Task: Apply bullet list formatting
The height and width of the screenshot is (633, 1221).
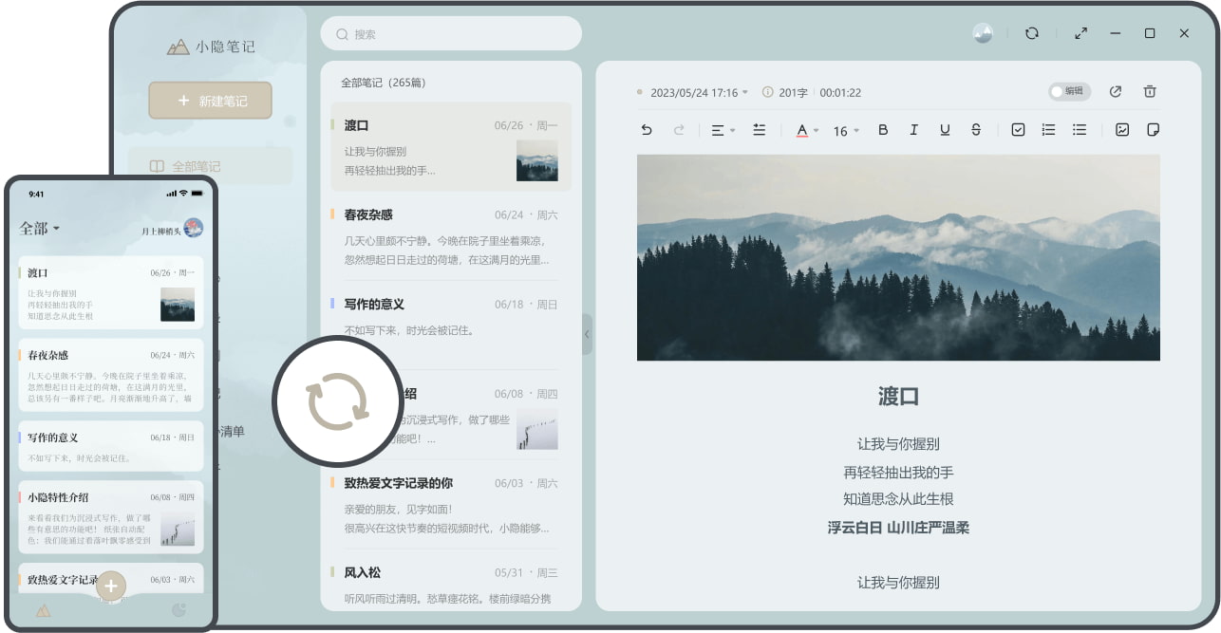Action: click(1080, 130)
